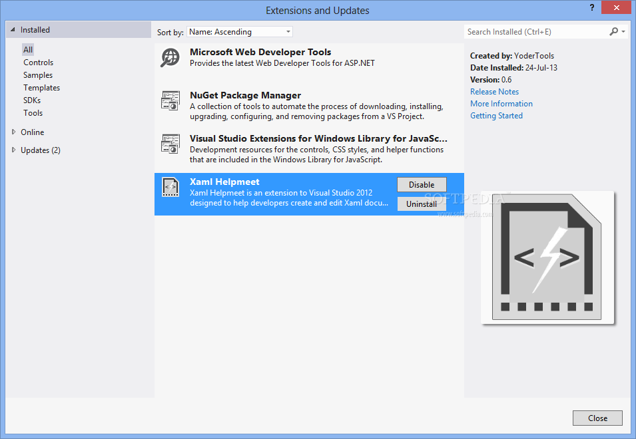Uninstall the Xaml Helpmeet extension
The image size is (636, 439).
422,204
